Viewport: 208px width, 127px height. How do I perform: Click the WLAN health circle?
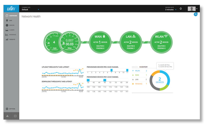(161, 42)
